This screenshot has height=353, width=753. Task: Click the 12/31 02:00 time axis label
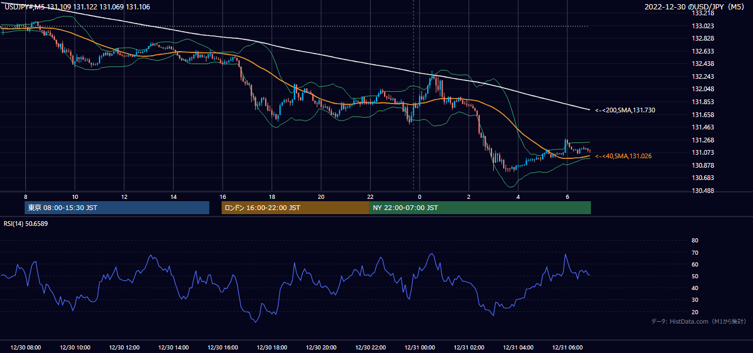[468, 348]
